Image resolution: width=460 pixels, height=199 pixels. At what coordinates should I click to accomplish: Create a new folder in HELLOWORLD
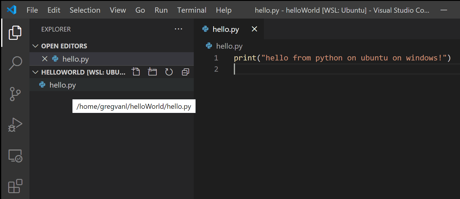pyautogui.click(x=152, y=72)
